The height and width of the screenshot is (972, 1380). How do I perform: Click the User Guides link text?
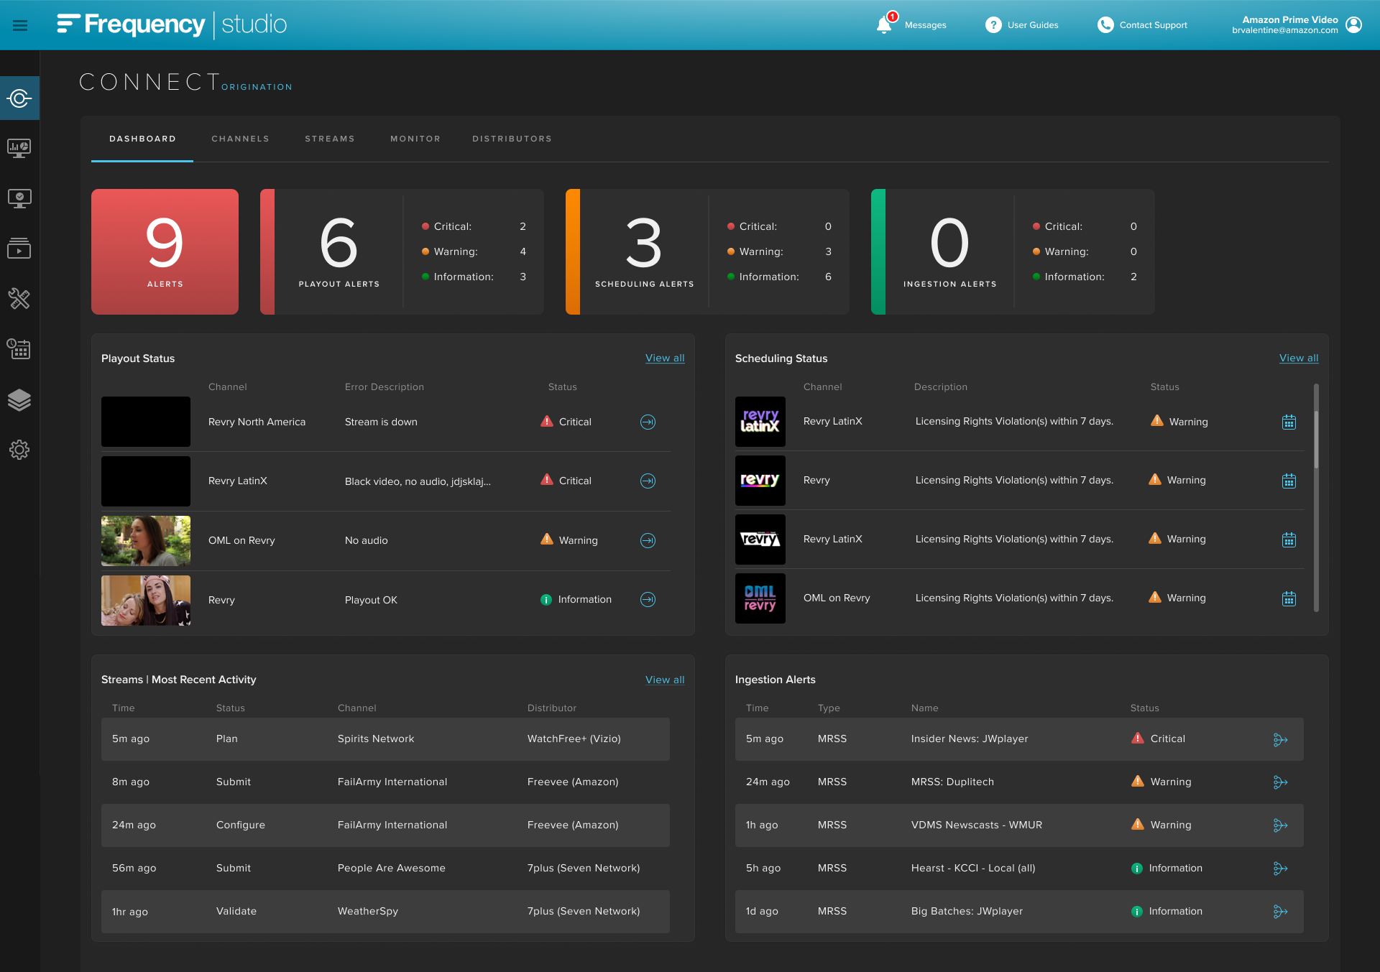tap(1033, 25)
